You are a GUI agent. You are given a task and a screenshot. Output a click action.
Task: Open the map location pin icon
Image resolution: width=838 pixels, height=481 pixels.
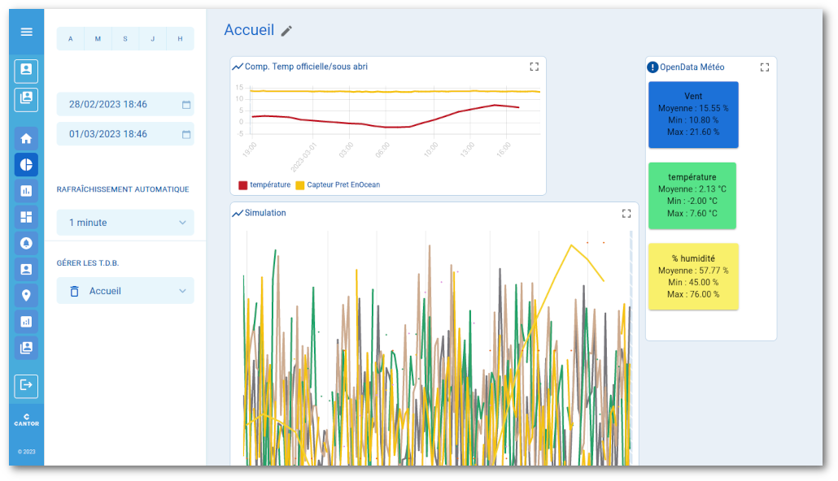[x=26, y=295]
